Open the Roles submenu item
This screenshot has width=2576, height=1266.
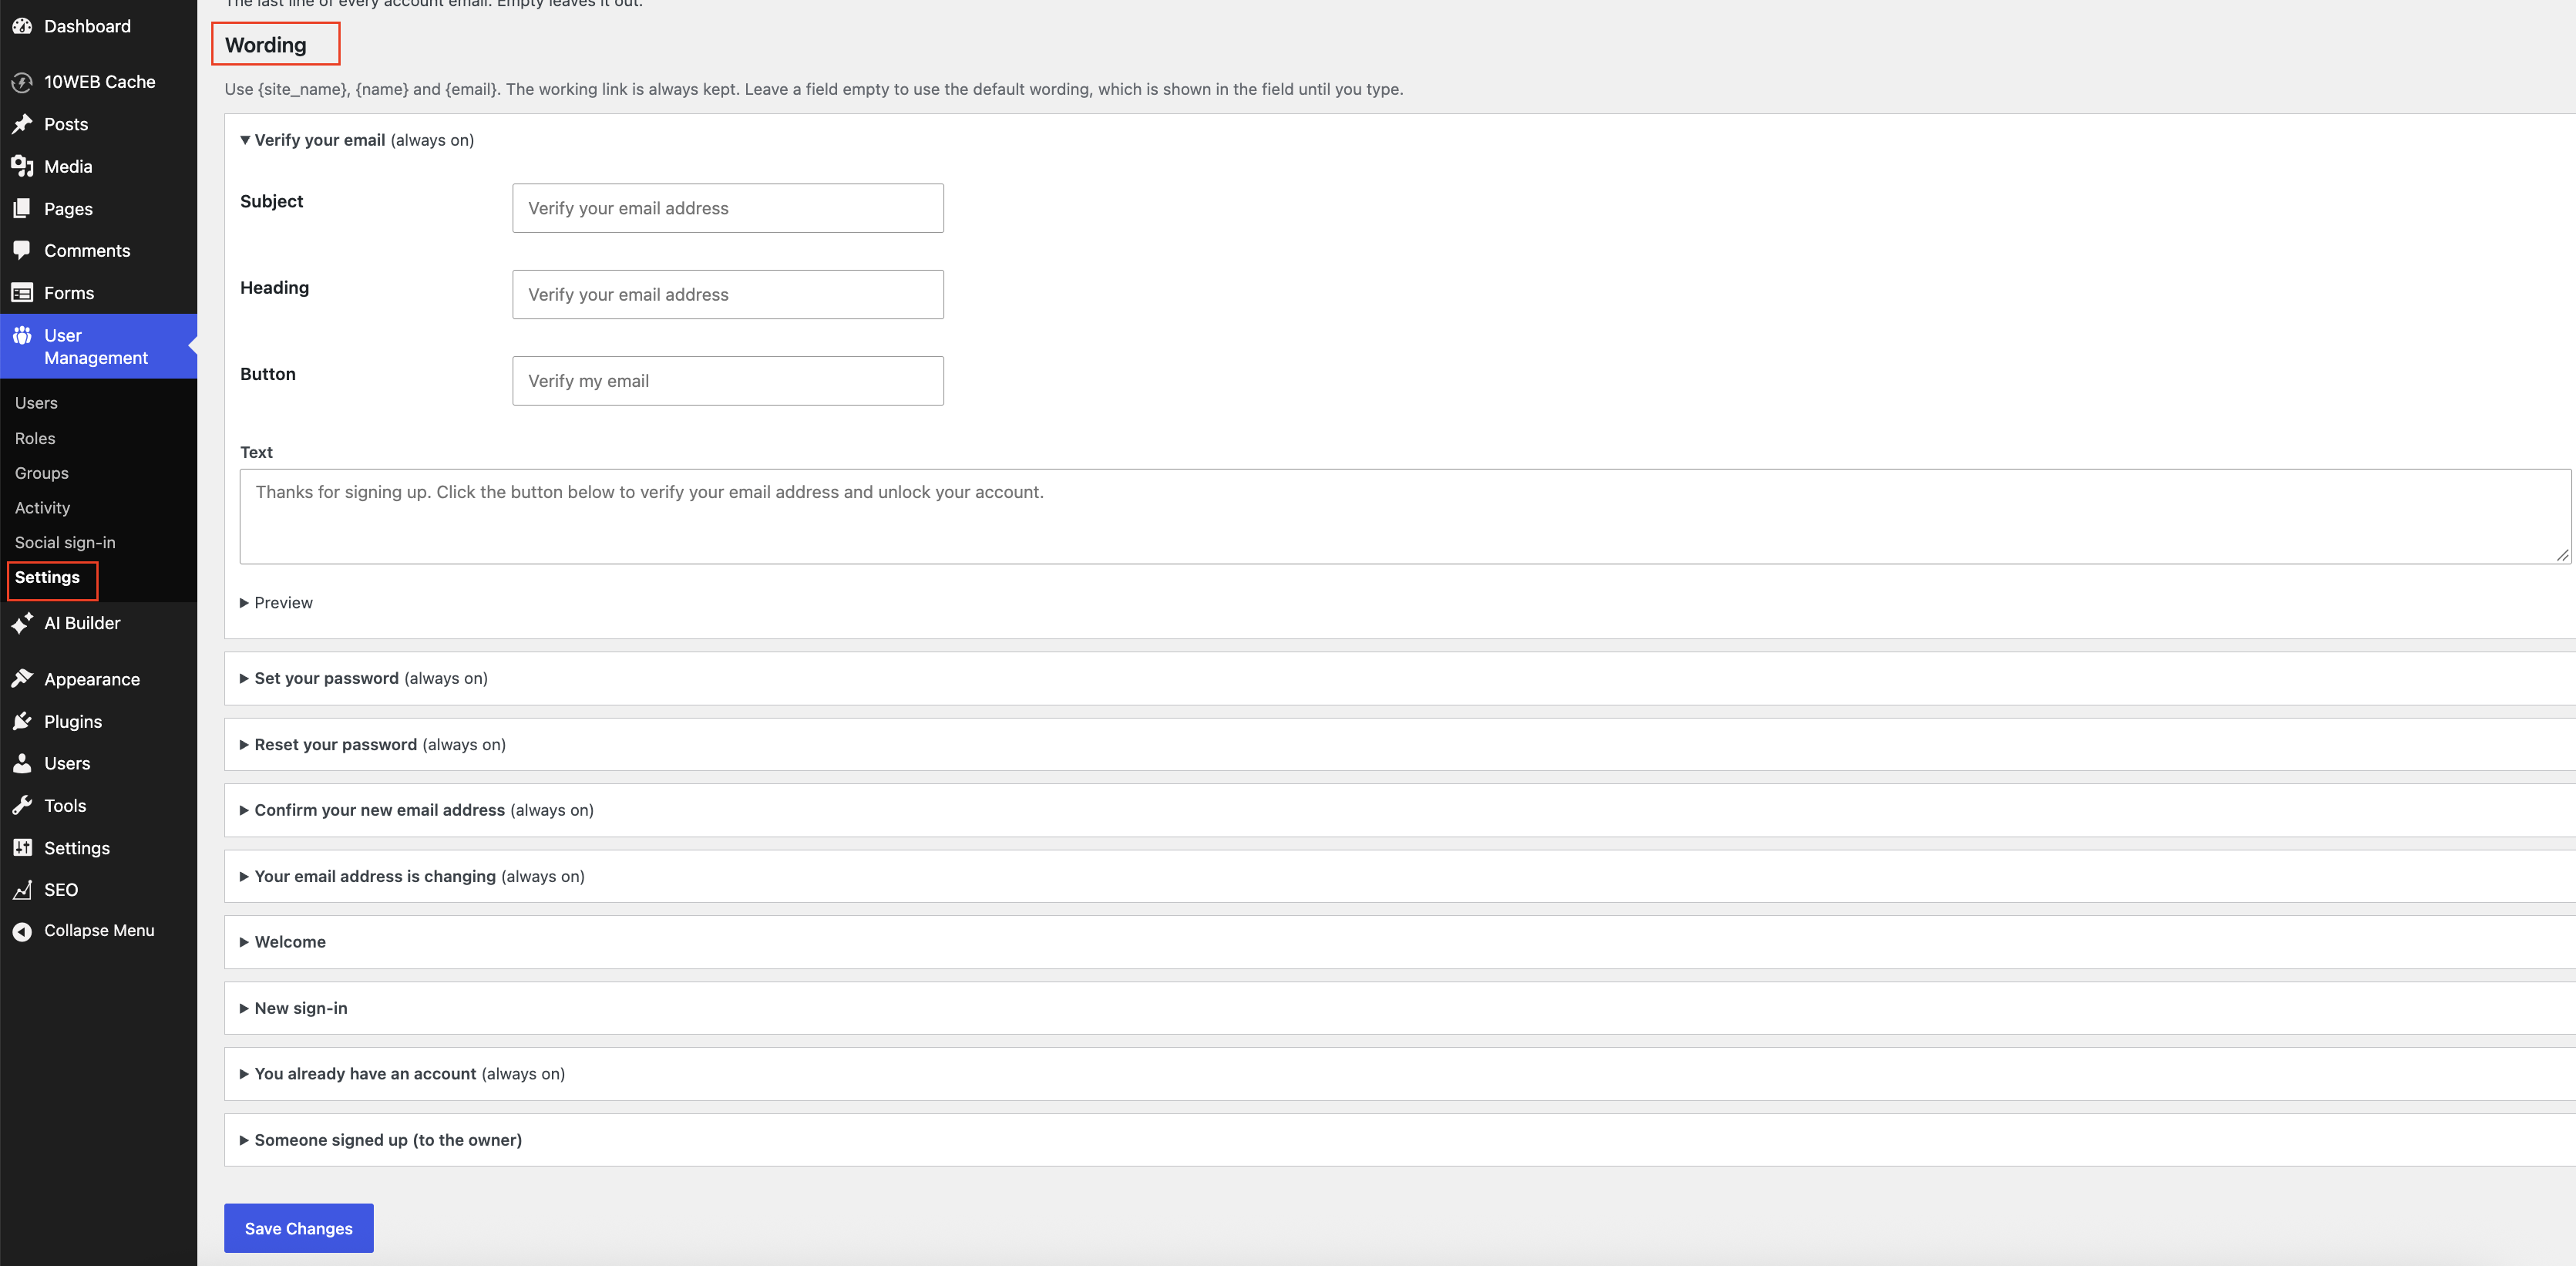[35, 438]
